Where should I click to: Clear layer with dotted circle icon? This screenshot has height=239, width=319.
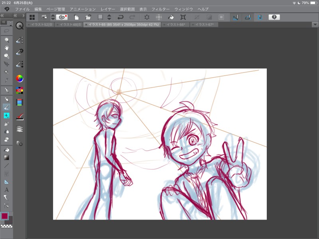(147, 17)
